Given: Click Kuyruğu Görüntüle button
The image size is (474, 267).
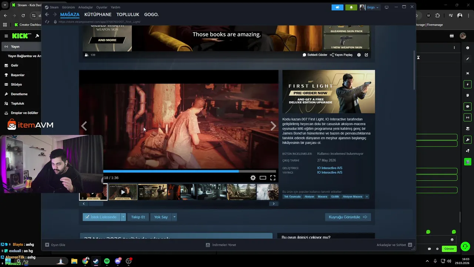Looking at the screenshot, I should point(348,217).
